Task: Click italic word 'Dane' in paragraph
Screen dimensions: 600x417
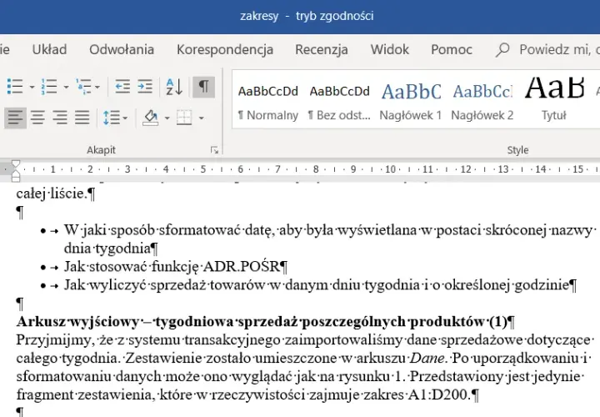Action: point(427,358)
